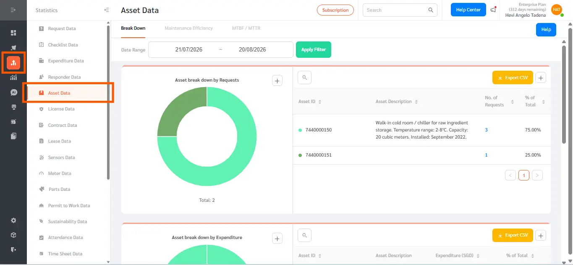Search the Expenditure asset table

click(304, 235)
